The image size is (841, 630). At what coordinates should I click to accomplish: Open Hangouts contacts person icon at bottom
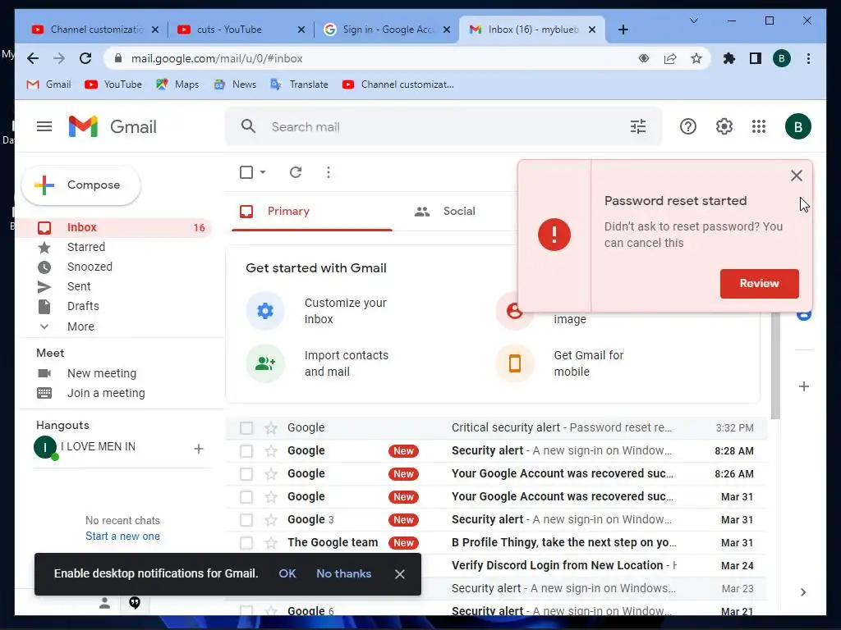click(104, 603)
